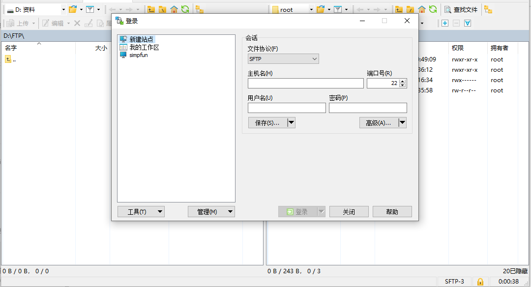Click the blue plus select-files icon

point(445,23)
